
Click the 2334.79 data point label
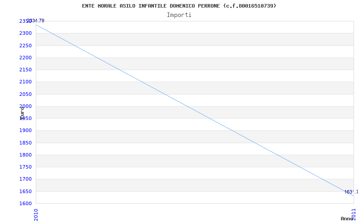pyautogui.click(x=36, y=21)
